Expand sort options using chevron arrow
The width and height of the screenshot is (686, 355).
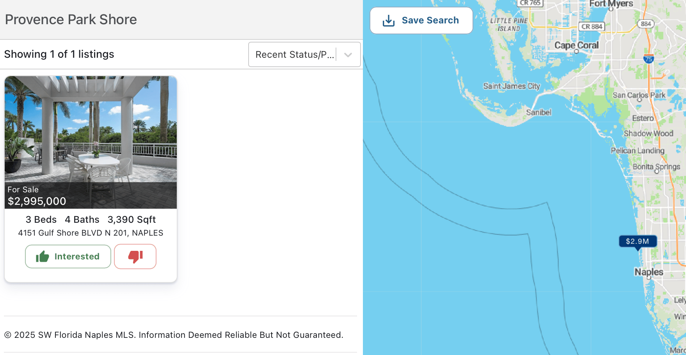348,55
